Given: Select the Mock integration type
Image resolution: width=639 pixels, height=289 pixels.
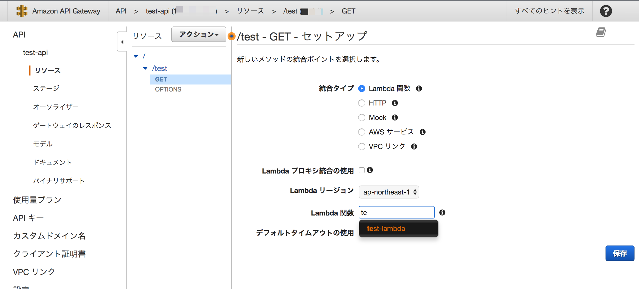Looking at the screenshot, I should pos(362,117).
